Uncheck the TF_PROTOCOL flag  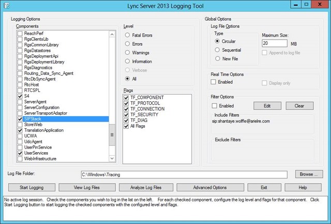(126, 103)
